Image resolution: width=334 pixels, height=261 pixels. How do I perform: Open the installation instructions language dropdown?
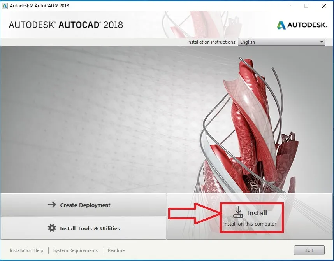pyautogui.click(x=281, y=42)
